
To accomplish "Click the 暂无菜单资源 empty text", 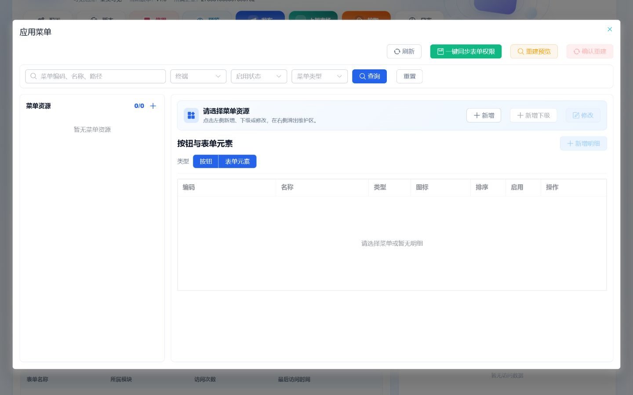I will click(x=92, y=129).
